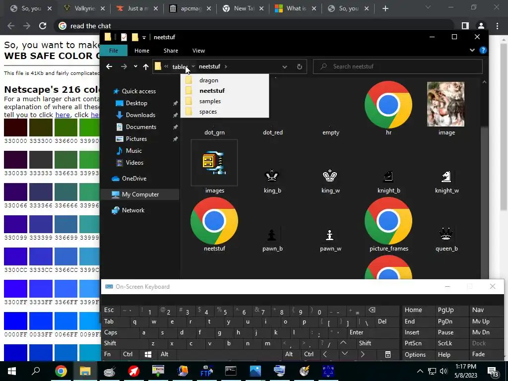Open Chrome from the taskbar

(61, 371)
